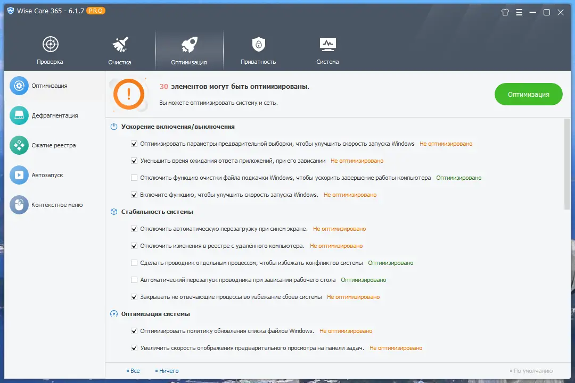This screenshot has height=383, width=575.
Task: Uncheck remote registry changes checkbox
Action: coord(134,246)
